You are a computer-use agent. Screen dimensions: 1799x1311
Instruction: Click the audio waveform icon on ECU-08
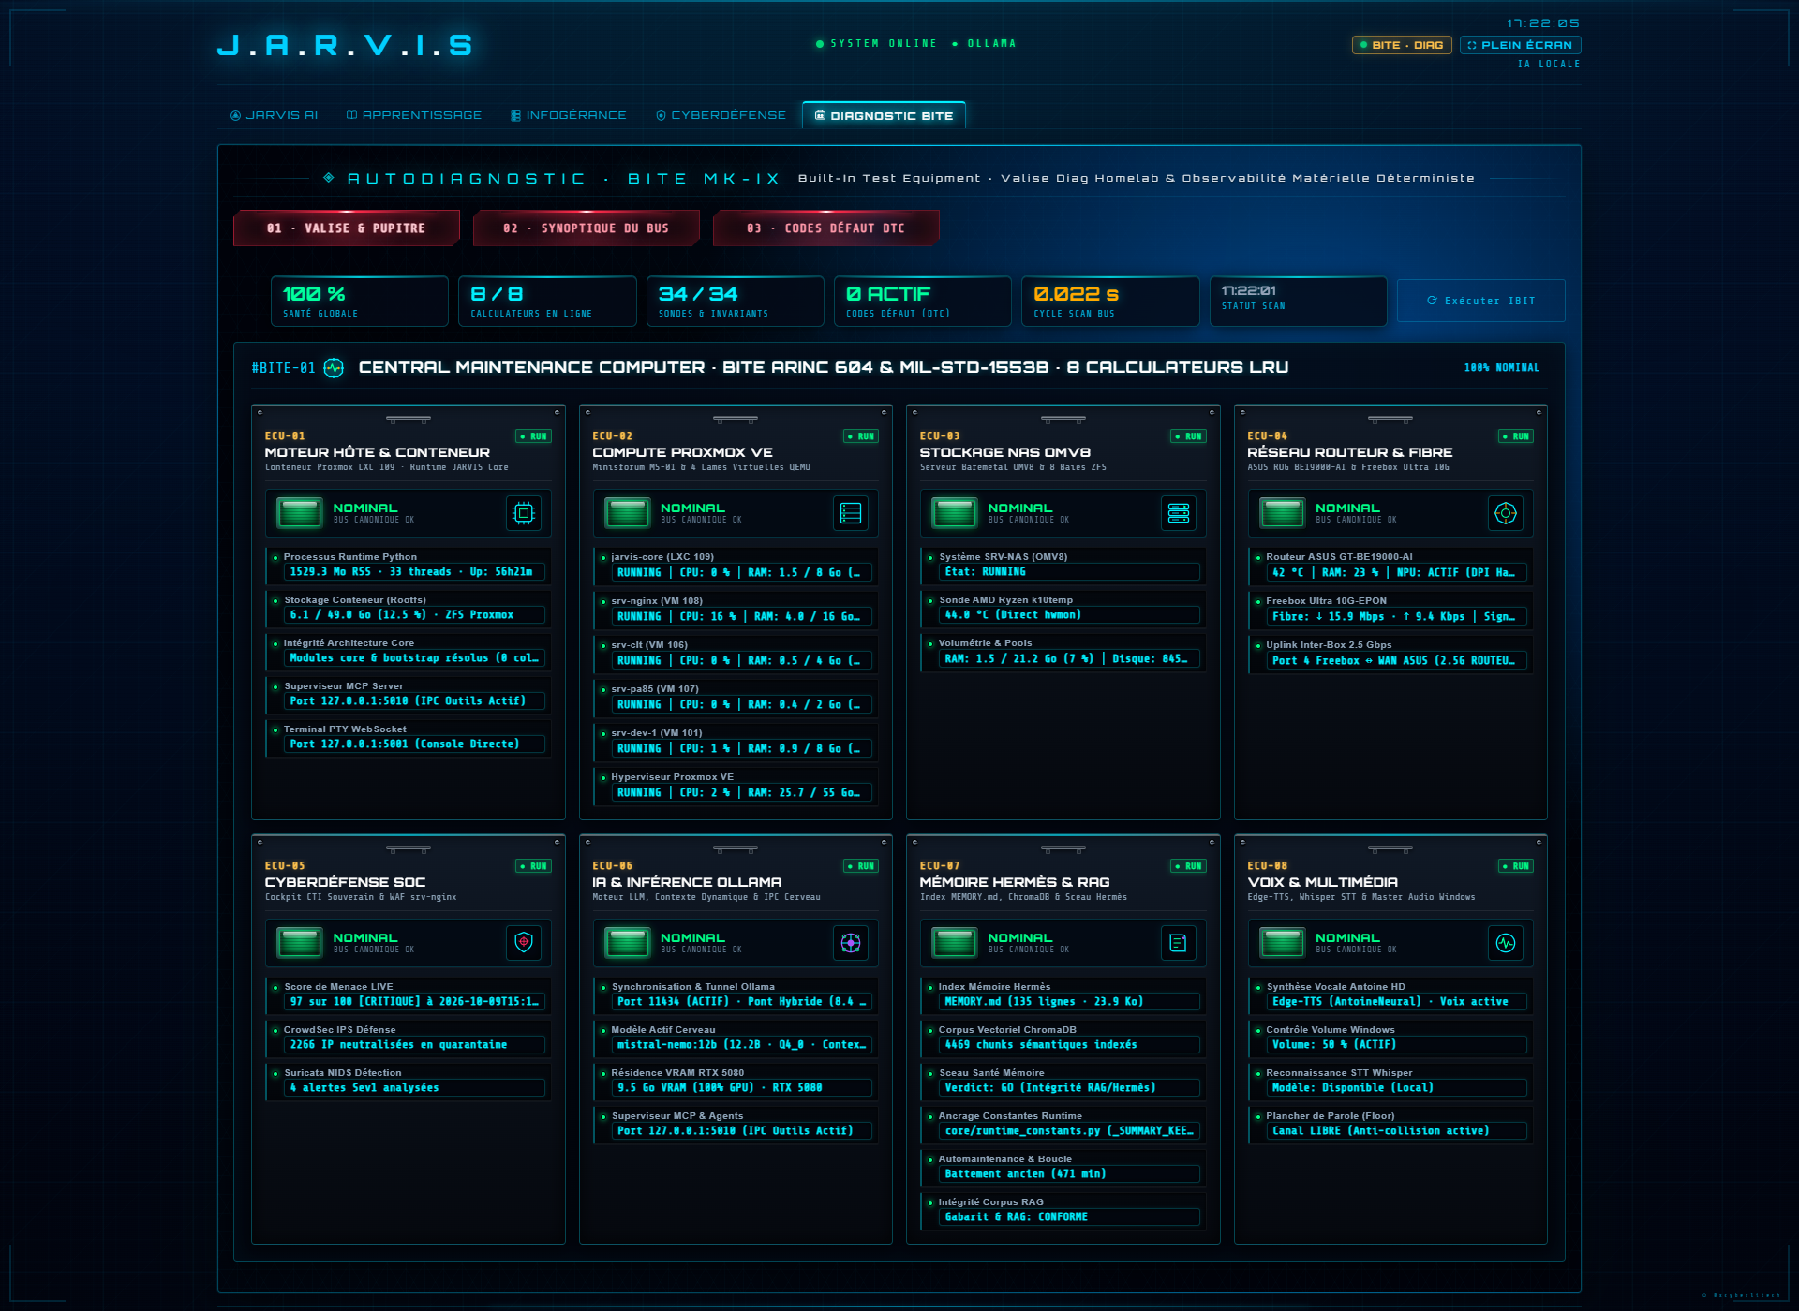pyautogui.click(x=1506, y=943)
